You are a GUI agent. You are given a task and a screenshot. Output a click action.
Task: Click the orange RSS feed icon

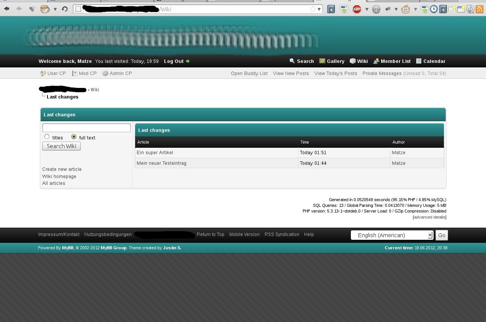tap(480, 9)
